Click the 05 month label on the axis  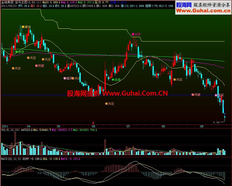[59, 126]
